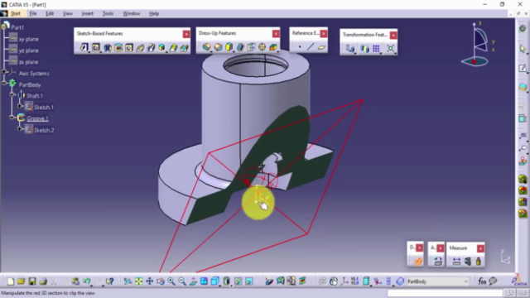530x298 pixels.
Task: Select the Draft Angle tool
Action: (x=229, y=47)
